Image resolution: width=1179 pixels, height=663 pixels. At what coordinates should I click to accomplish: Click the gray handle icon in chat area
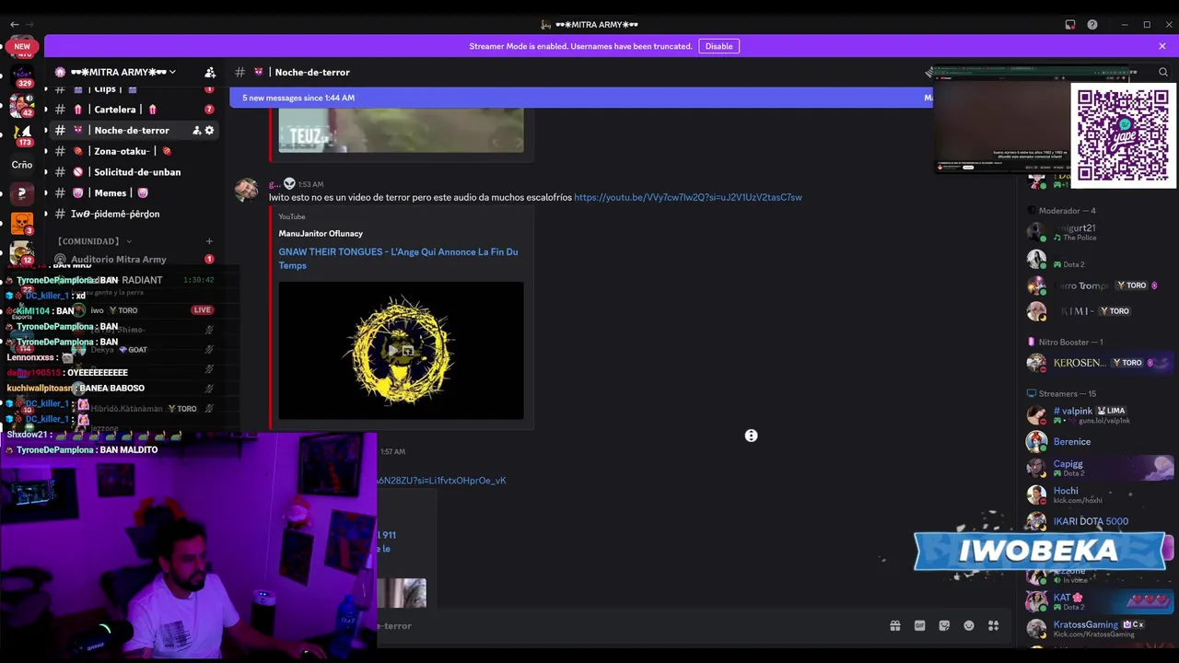751,436
